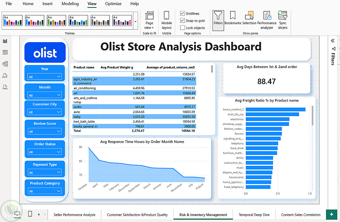
Task: Open the Modeling ribbon tab
Action: tap(70, 4)
